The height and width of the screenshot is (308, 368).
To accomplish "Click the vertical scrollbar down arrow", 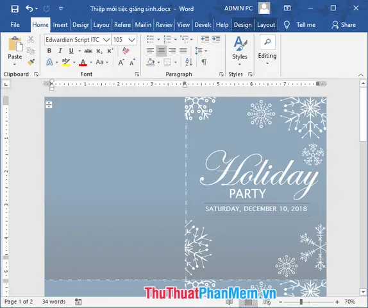I will coord(363,292).
